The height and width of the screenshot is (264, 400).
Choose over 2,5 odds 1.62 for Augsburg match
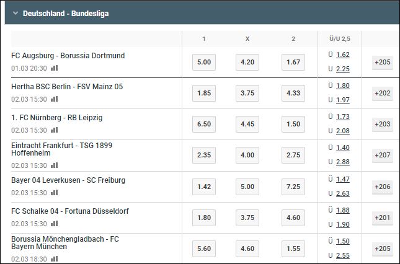342,55
